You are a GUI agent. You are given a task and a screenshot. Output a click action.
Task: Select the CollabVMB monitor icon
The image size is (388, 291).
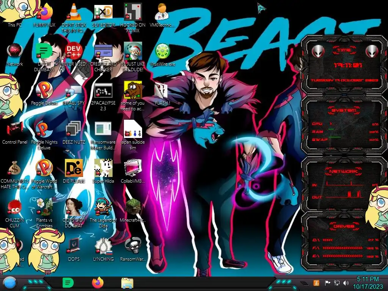133,172
